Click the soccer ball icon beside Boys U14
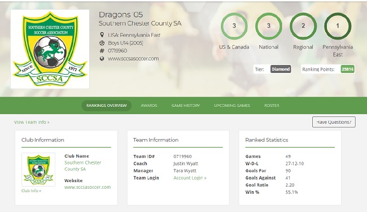The width and height of the screenshot is (367, 212). (x=102, y=43)
